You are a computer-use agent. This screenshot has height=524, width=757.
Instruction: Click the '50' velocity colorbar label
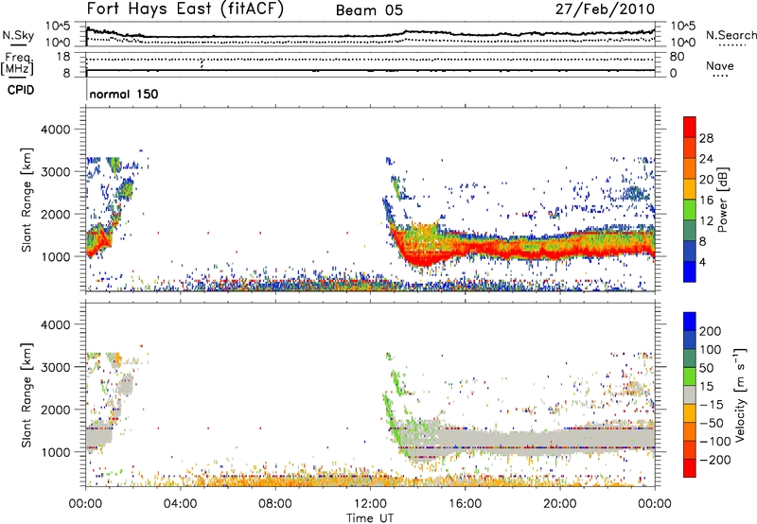pos(706,368)
